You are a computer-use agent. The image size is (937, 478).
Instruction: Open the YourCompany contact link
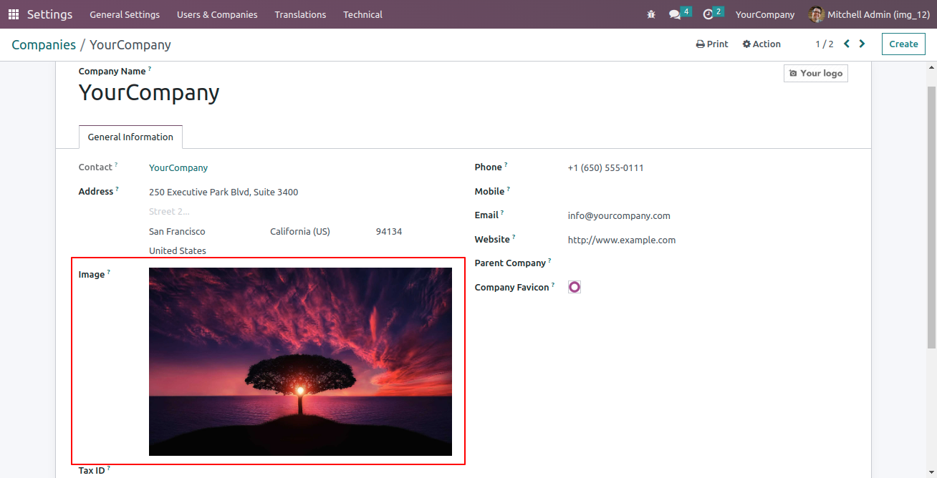coord(178,168)
